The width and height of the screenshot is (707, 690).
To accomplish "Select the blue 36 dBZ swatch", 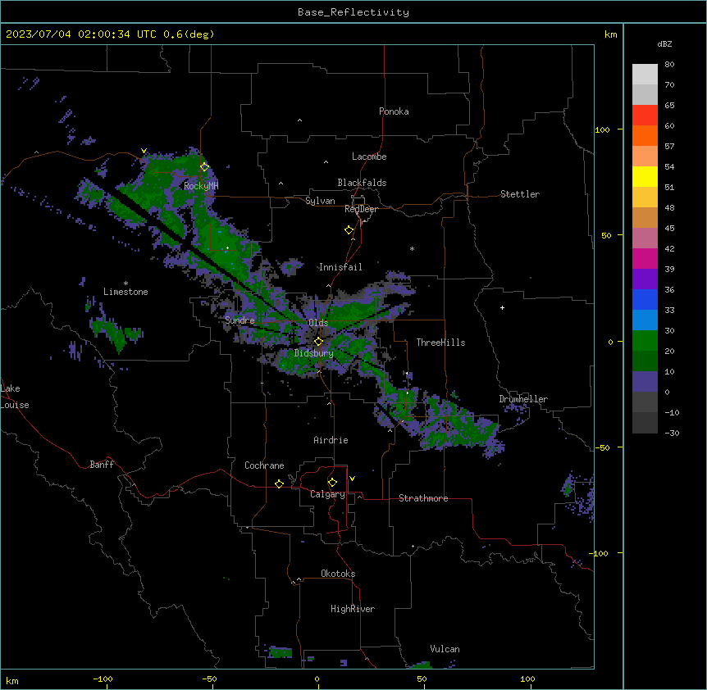I will click(x=645, y=299).
